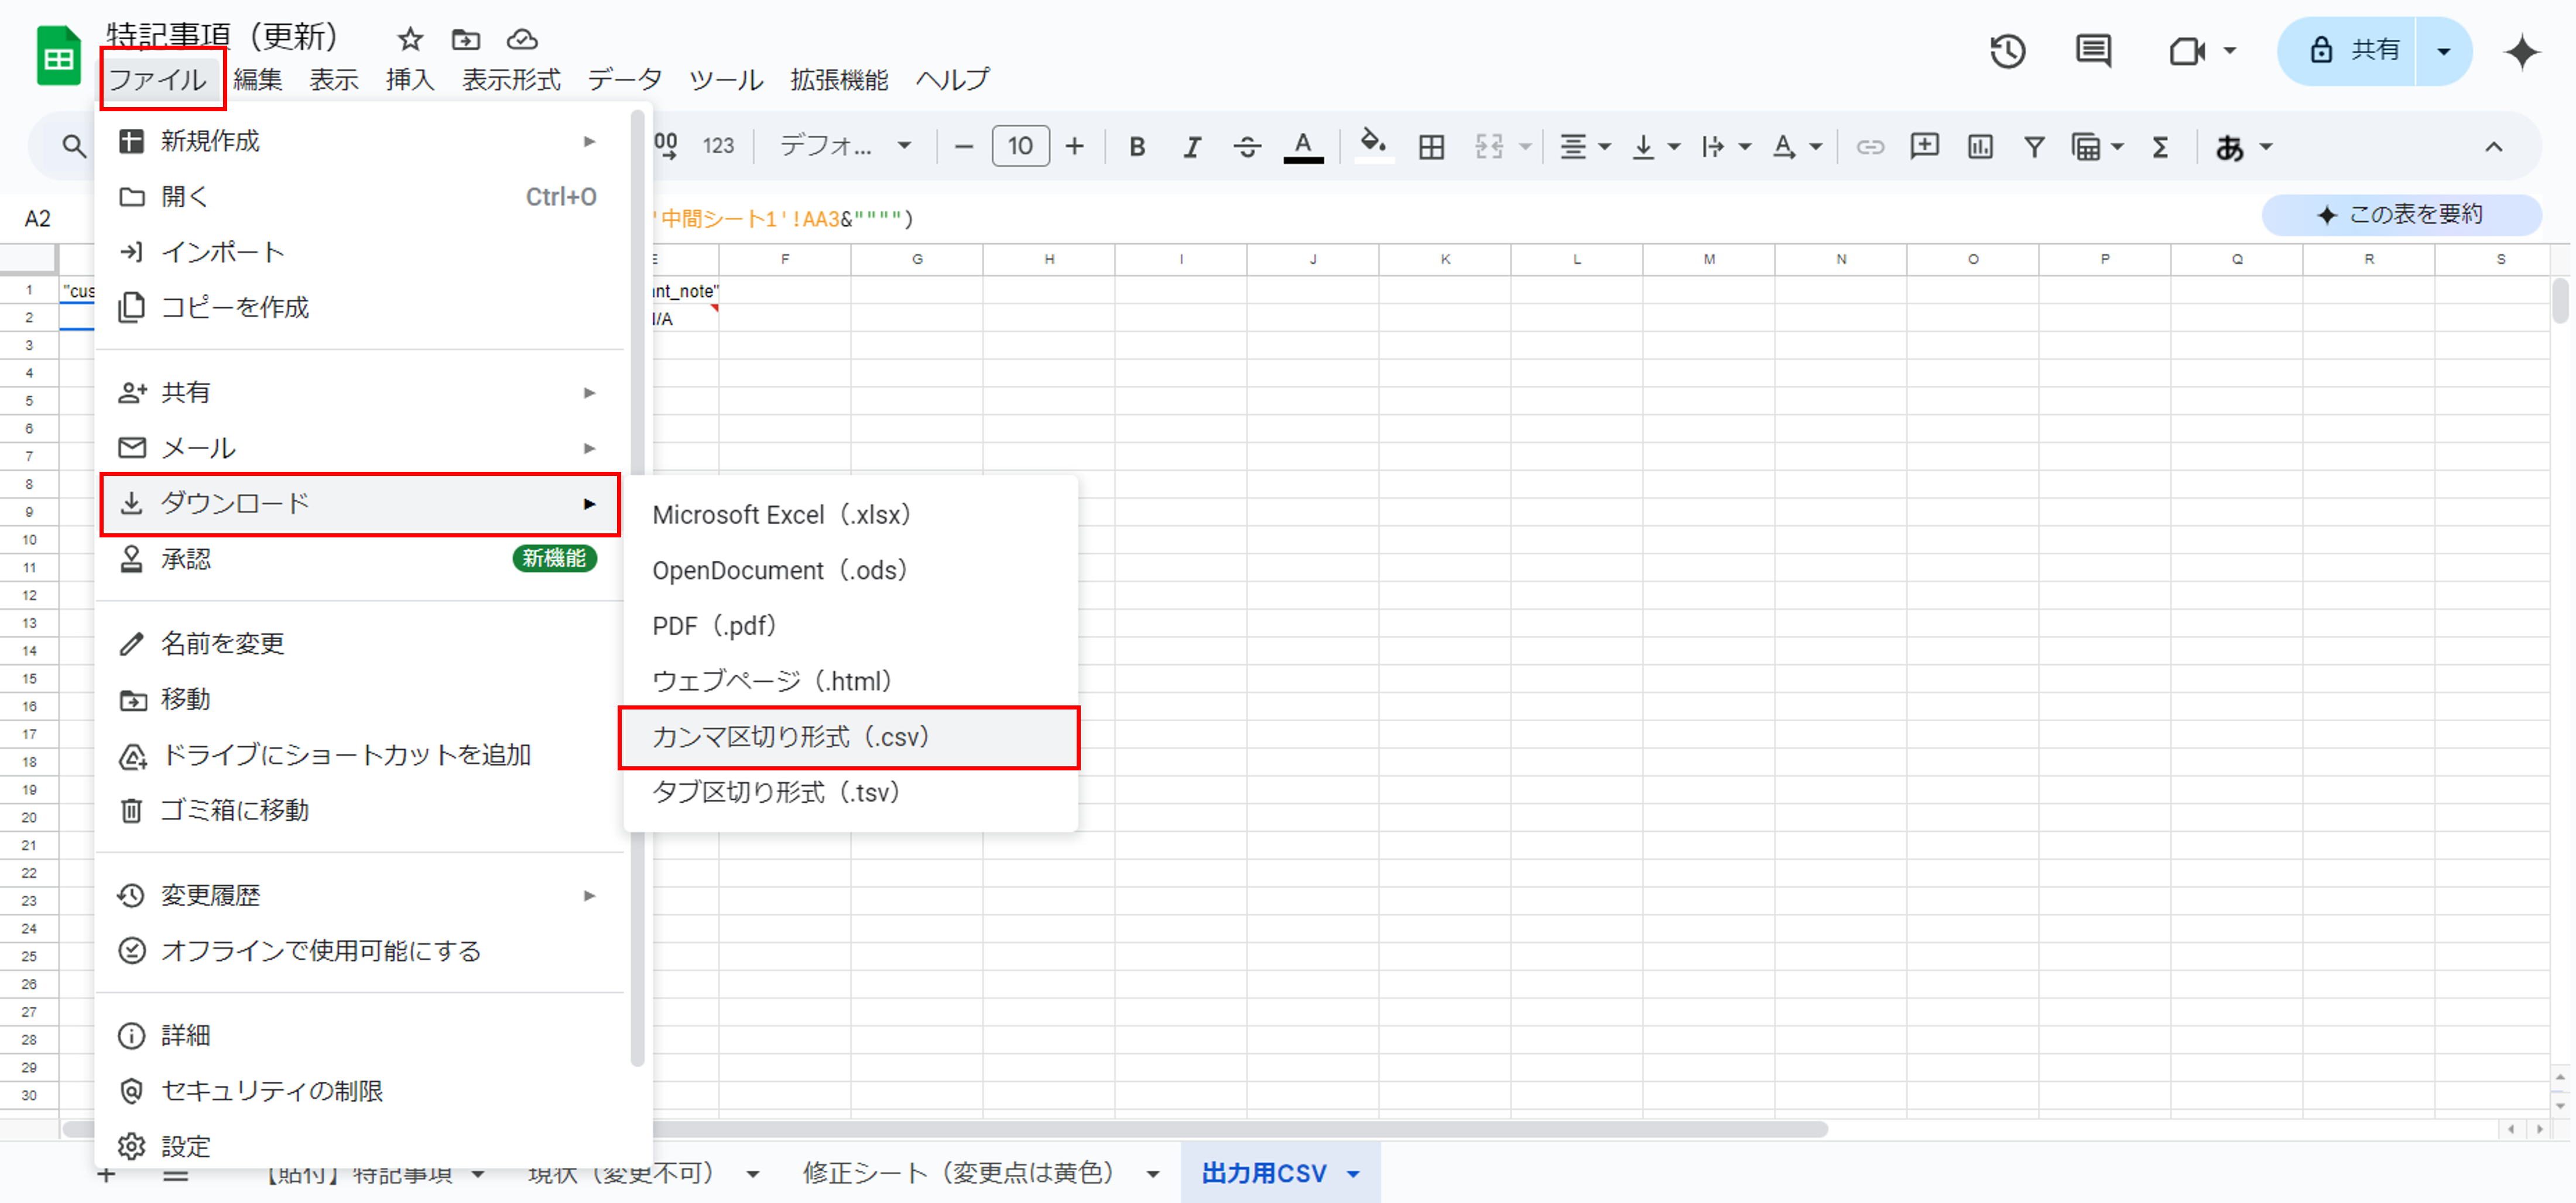Viewport: 2576px width, 1203px height.
Task: Toggle italic text formatting
Action: 1191,147
